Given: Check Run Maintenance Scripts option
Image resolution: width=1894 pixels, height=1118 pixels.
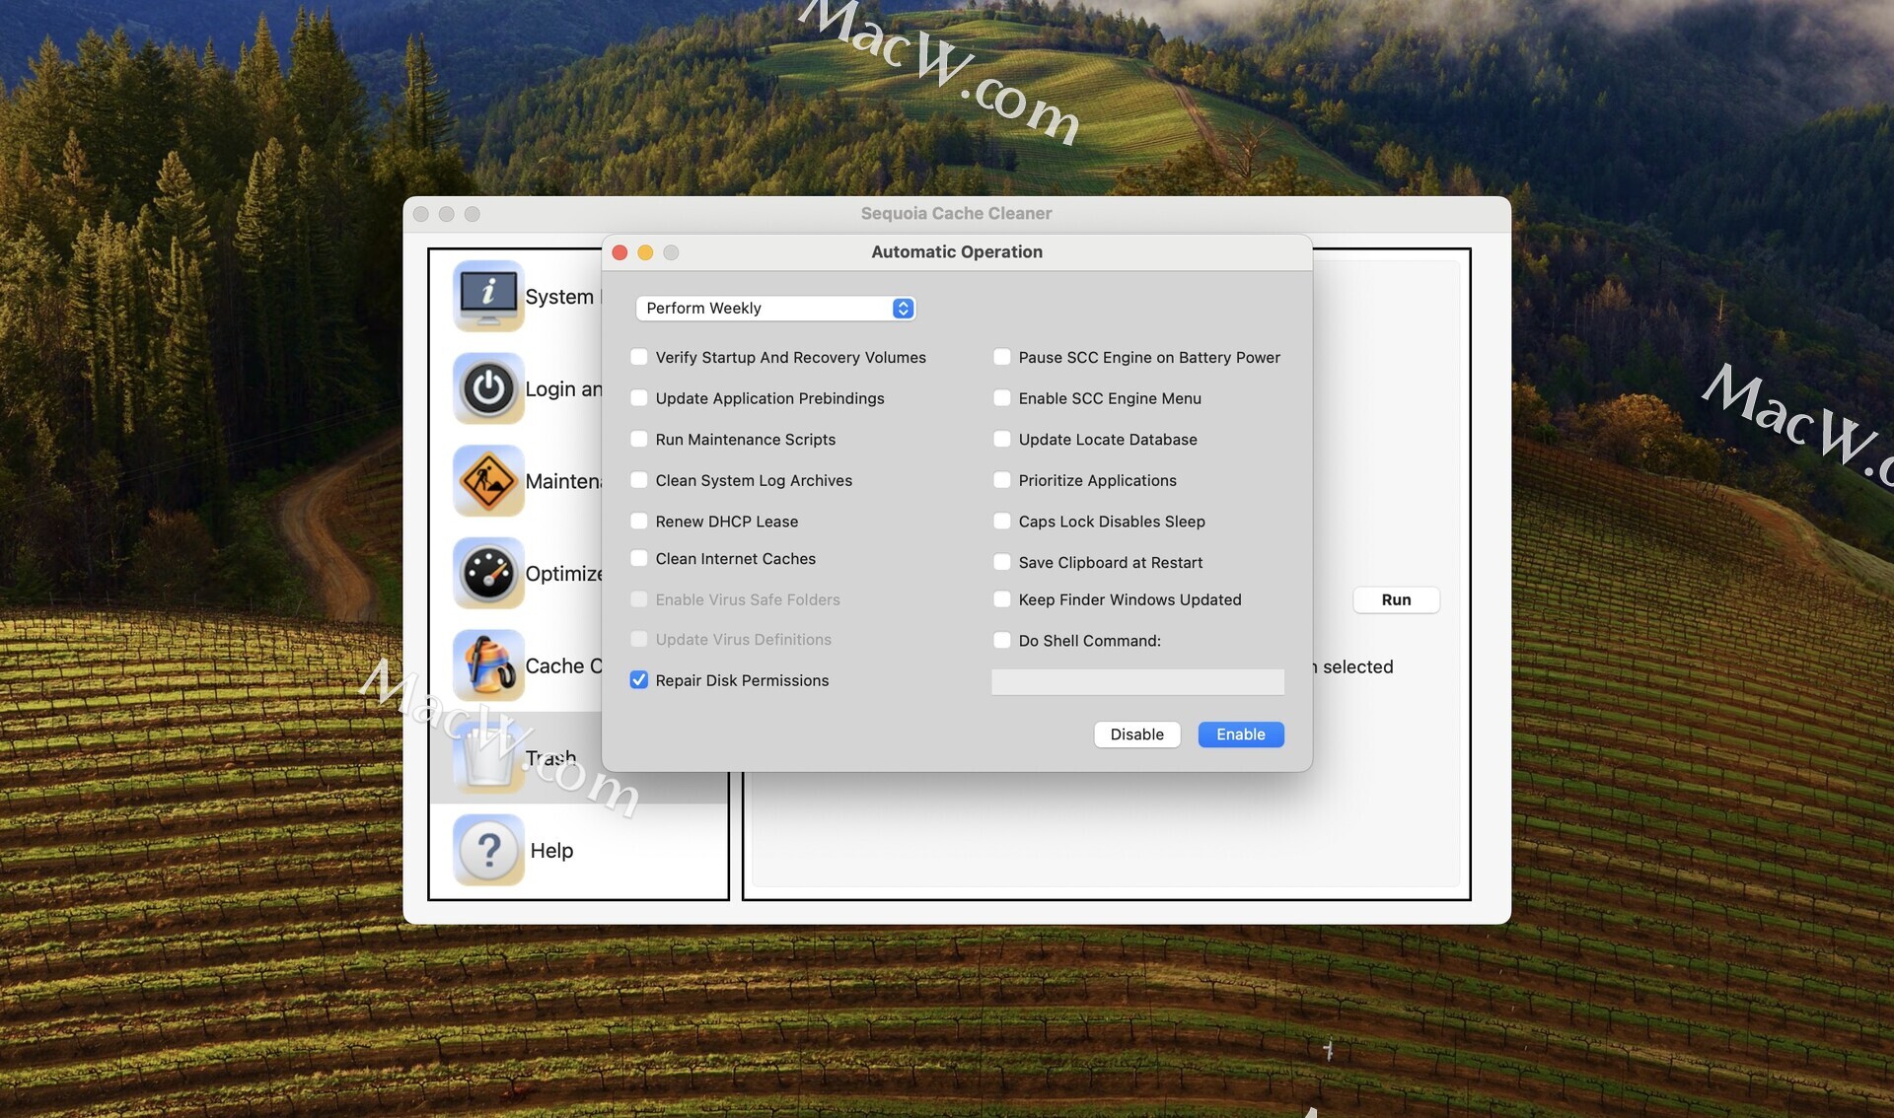Looking at the screenshot, I should 639,439.
